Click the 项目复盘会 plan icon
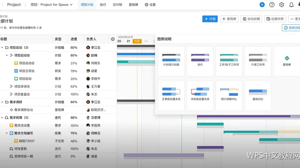 11,94
